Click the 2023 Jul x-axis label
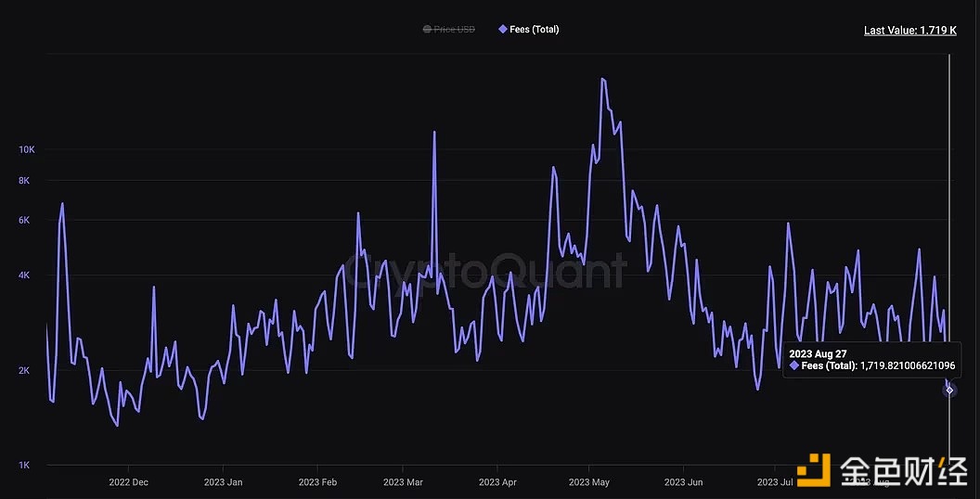Image resolution: width=980 pixels, height=499 pixels. pos(775,482)
